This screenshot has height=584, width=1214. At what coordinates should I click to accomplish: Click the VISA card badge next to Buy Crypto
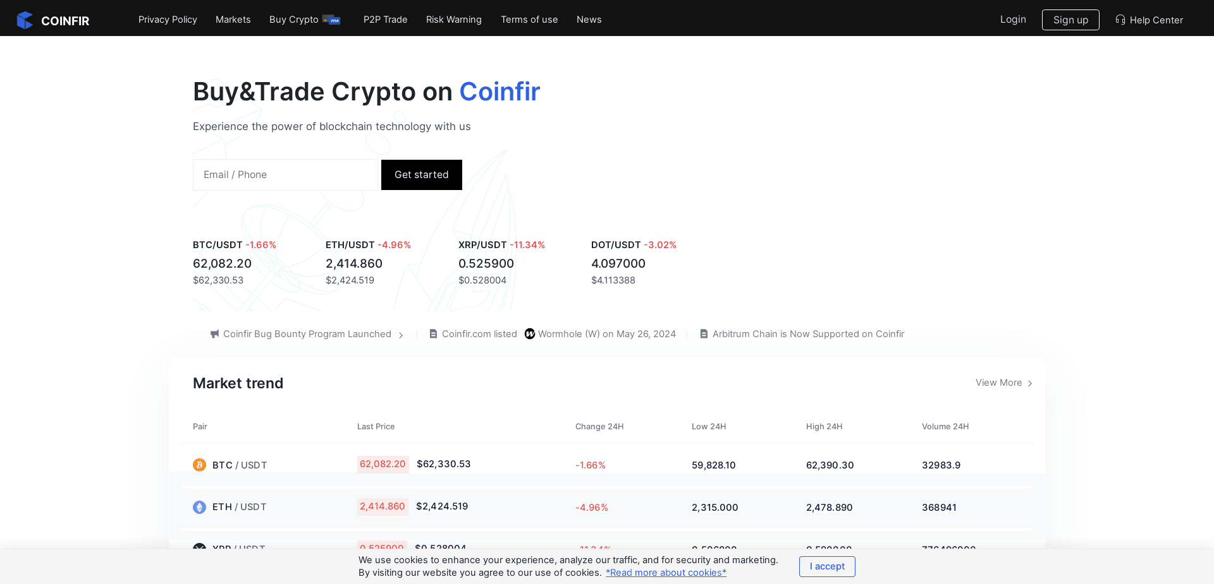tap(333, 20)
